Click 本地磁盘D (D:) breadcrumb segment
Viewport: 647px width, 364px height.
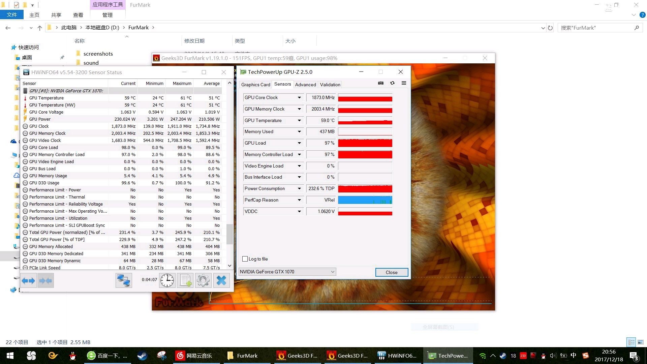[x=102, y=28]
